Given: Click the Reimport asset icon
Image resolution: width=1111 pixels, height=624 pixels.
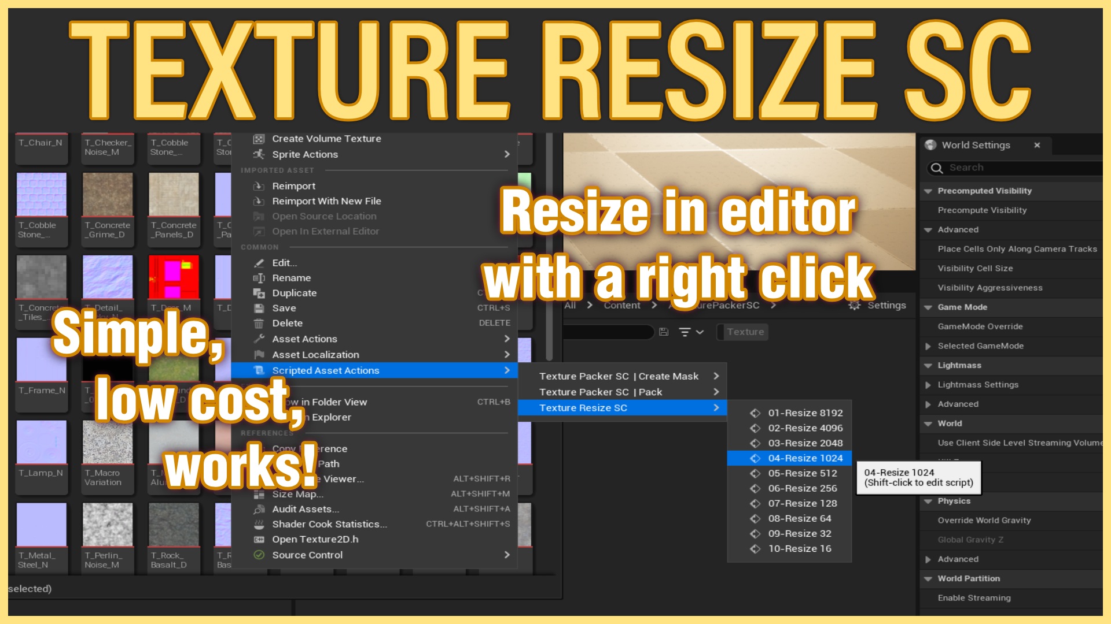Looking at the screenshot, I should pos(259,185).
